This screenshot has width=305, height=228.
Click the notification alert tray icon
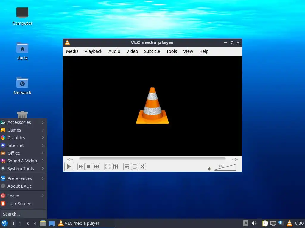coord(281,223)
